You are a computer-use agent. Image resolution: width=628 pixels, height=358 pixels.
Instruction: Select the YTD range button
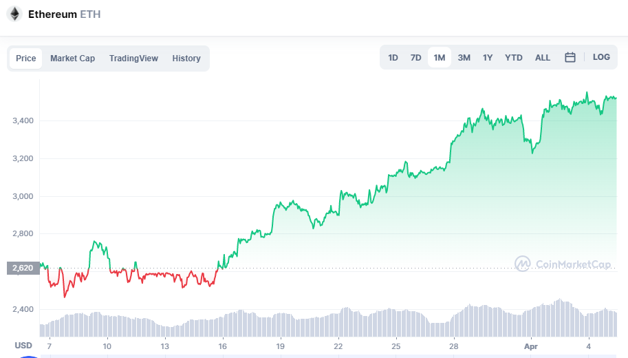click(x=514, y=58)
